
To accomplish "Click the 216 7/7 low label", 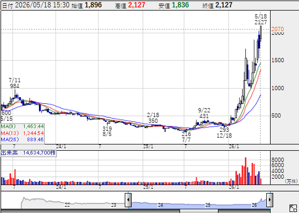I will [x=186, y=137].
